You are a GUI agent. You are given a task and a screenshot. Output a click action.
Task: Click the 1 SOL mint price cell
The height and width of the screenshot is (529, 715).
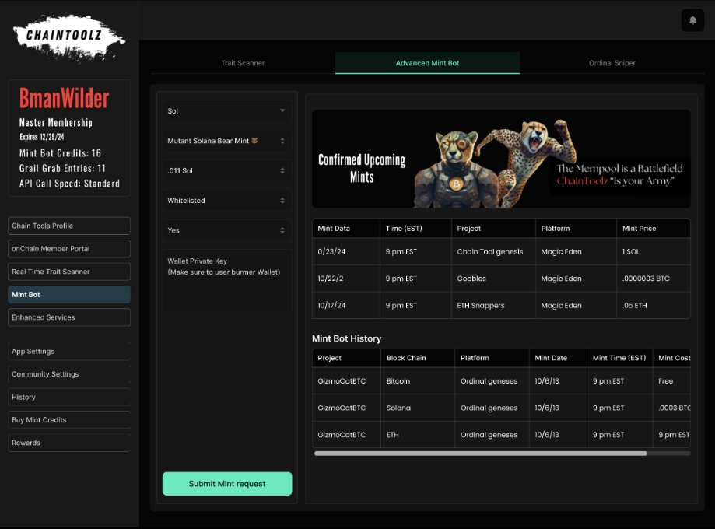coord(654,251)
